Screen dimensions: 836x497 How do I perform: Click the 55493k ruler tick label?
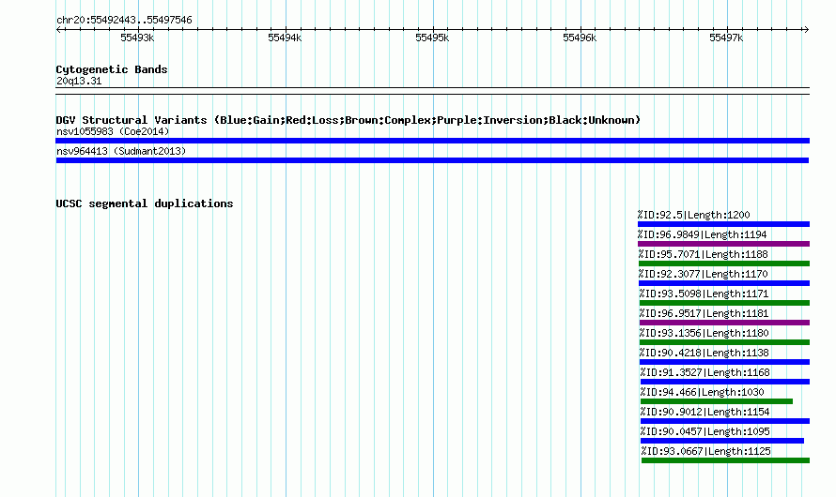point(137,38)
